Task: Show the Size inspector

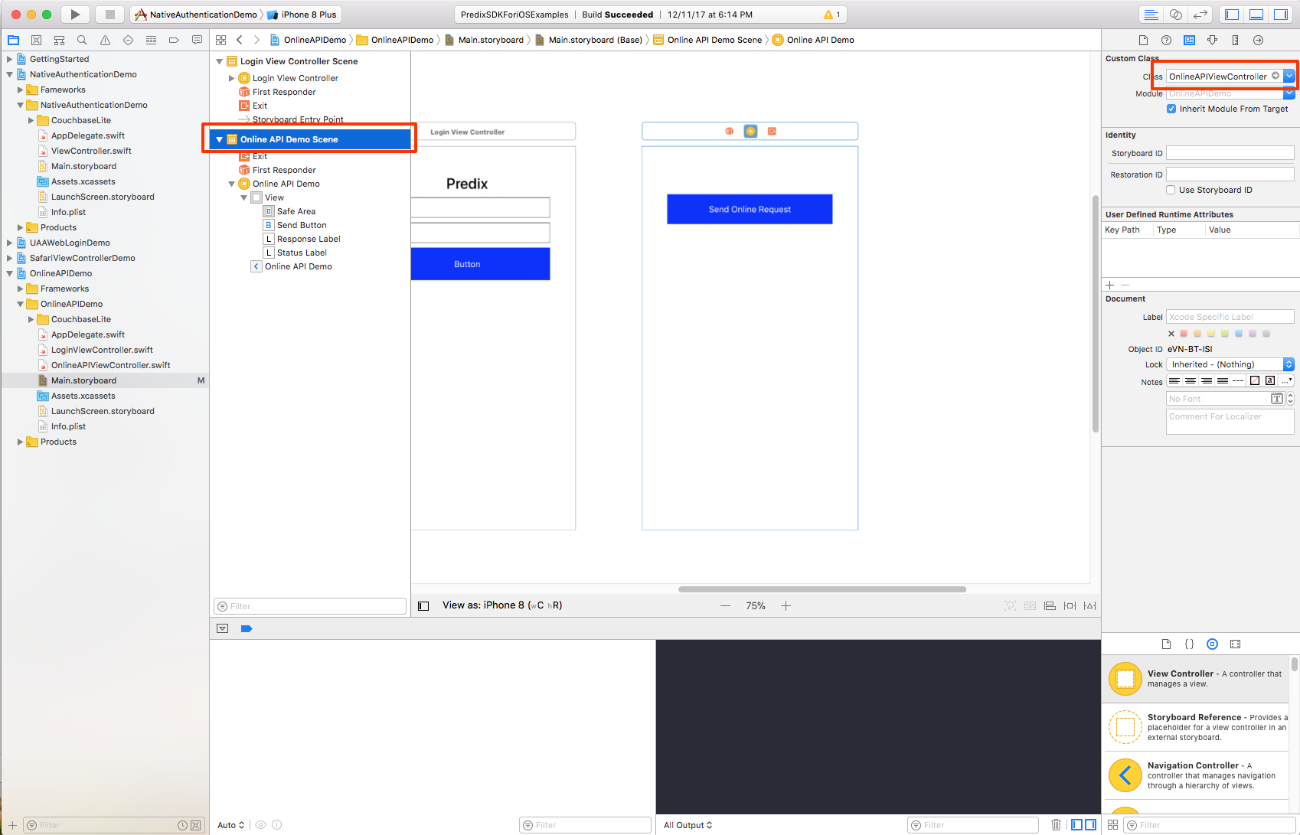Action: [1235, 40]
